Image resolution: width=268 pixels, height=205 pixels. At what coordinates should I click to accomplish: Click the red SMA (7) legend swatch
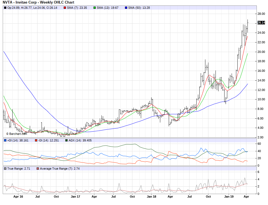(x=65, y=8)
